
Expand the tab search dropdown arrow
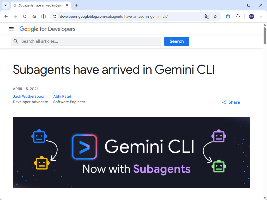click(5, 5)
